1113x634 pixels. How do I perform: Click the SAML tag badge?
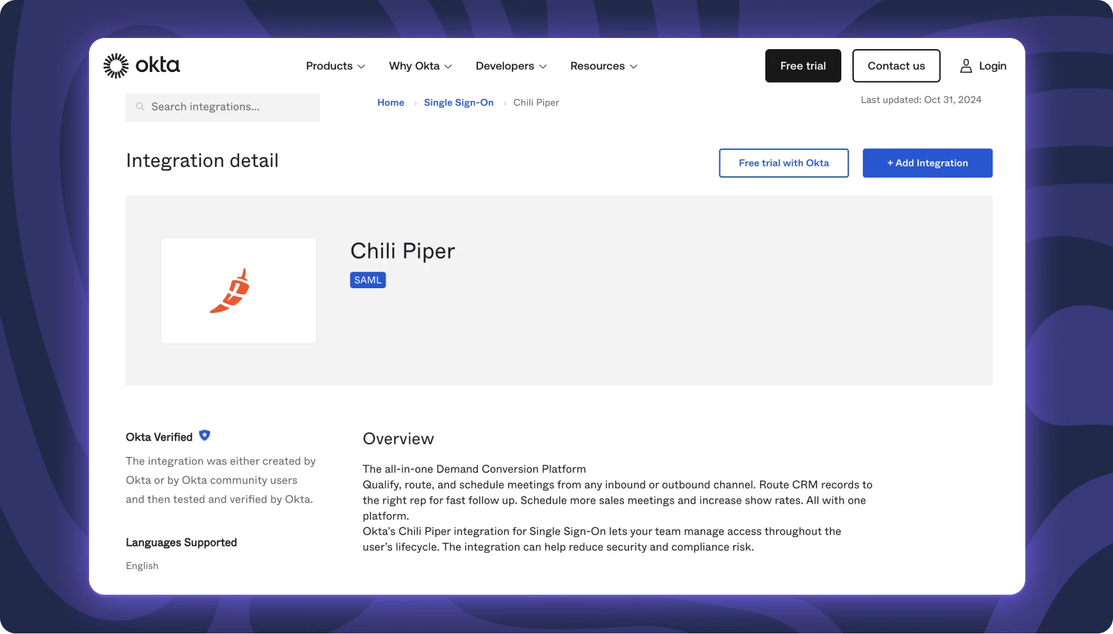click(x=368, y=280)
